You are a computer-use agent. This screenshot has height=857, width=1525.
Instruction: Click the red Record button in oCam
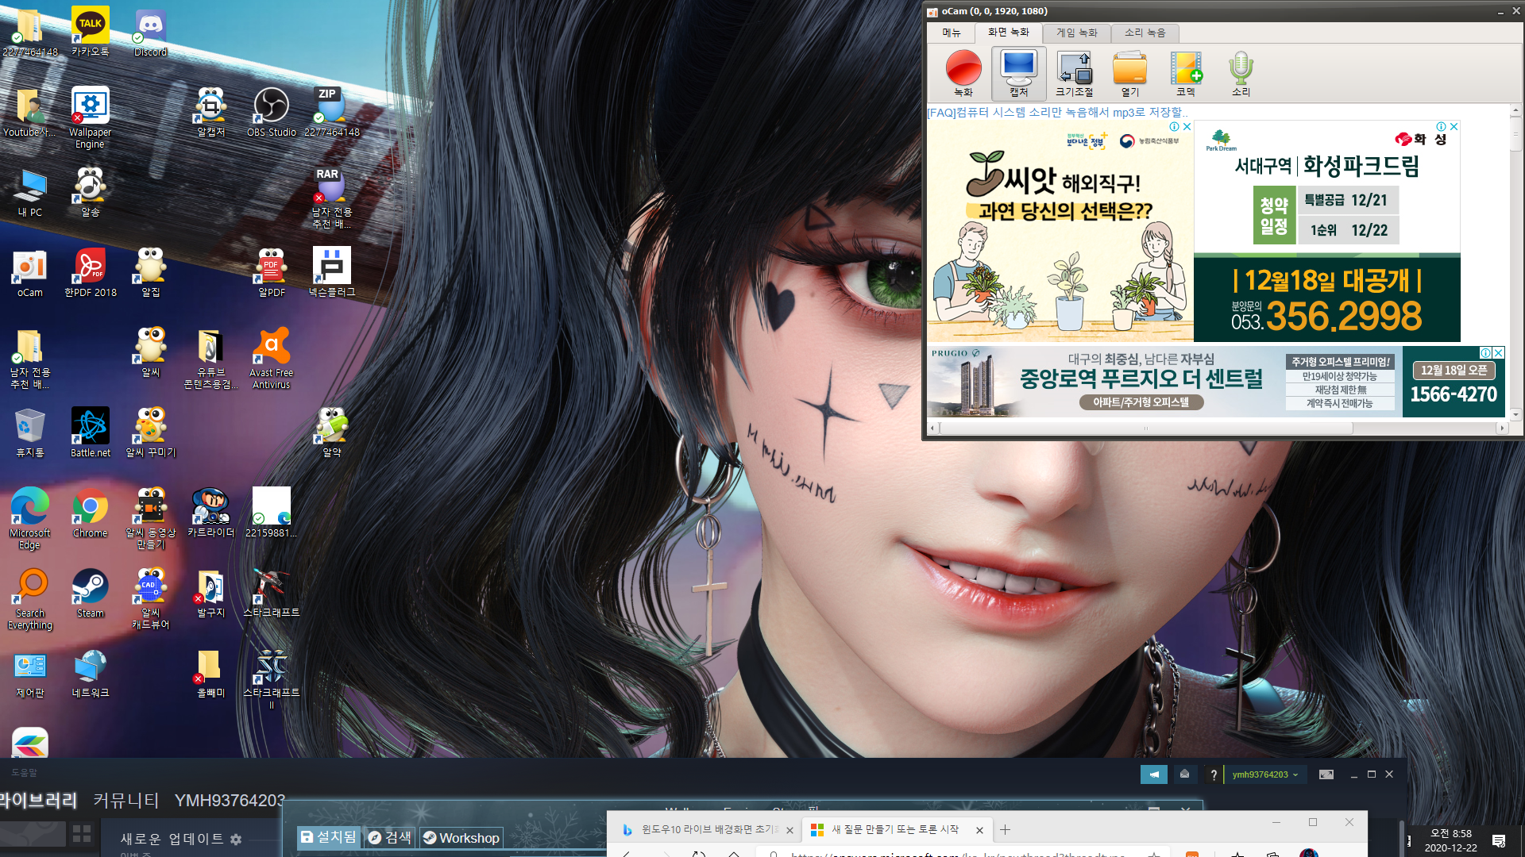963,69
